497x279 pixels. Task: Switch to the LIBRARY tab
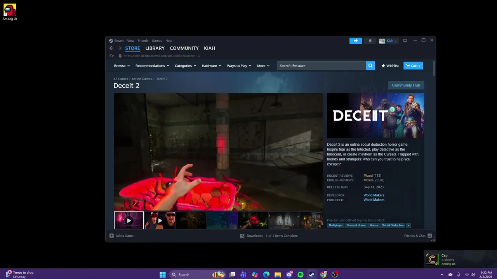[x=155, y=48]
